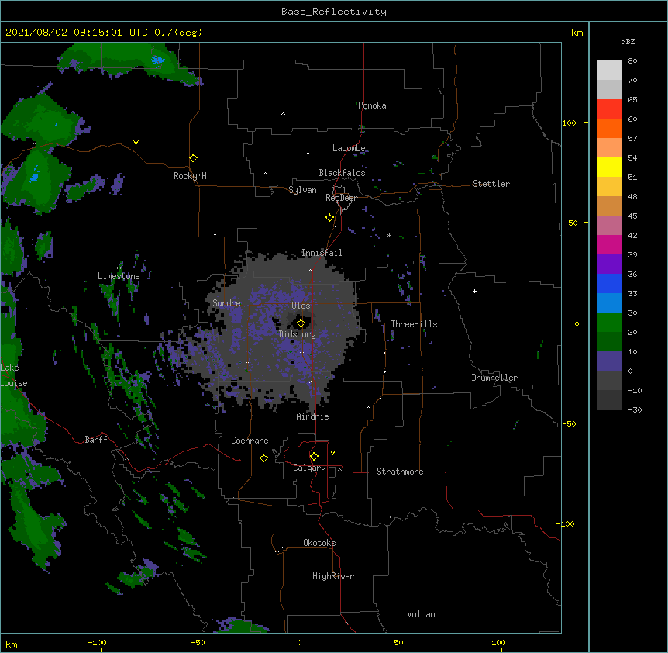Click the Drumheller label

tap(494, 378)
